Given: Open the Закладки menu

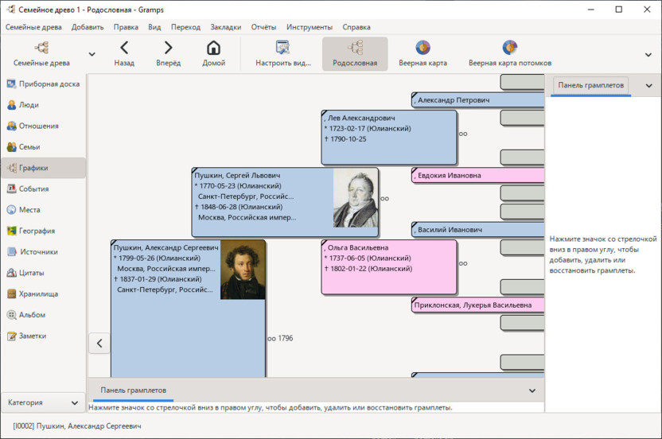Looking at the screenshot, I should click(x=226, y=27).
